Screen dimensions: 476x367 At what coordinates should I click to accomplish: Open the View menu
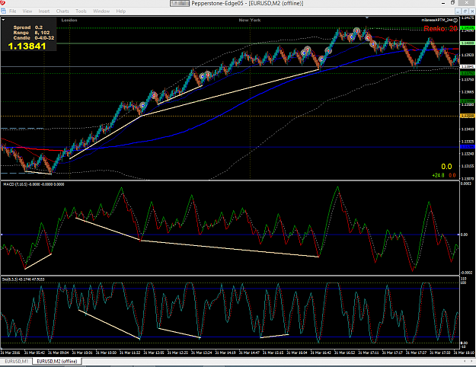(x=27, y=11)
